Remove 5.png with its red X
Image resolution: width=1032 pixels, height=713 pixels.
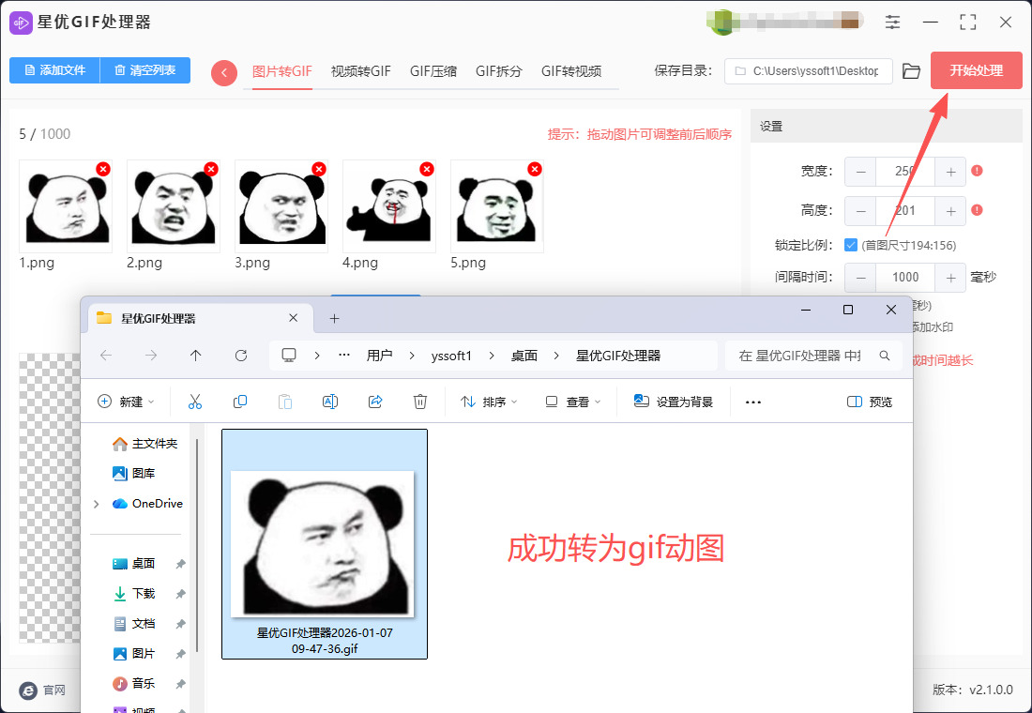(x=535, y=169)
